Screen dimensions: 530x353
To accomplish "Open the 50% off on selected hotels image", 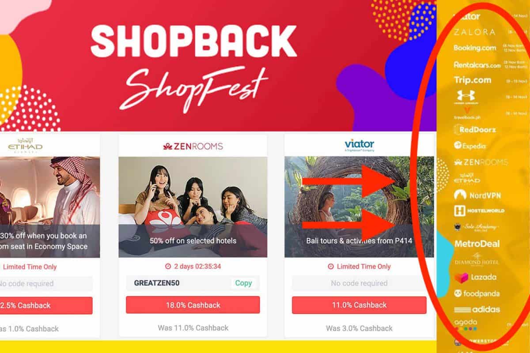I will [x=193, y=207].
